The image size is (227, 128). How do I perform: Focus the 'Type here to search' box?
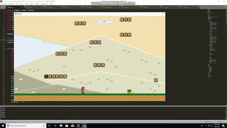(x=26, y=126)
